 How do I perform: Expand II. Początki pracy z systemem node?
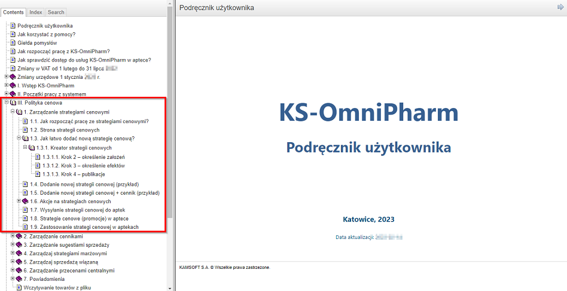(x=7, y=94)
